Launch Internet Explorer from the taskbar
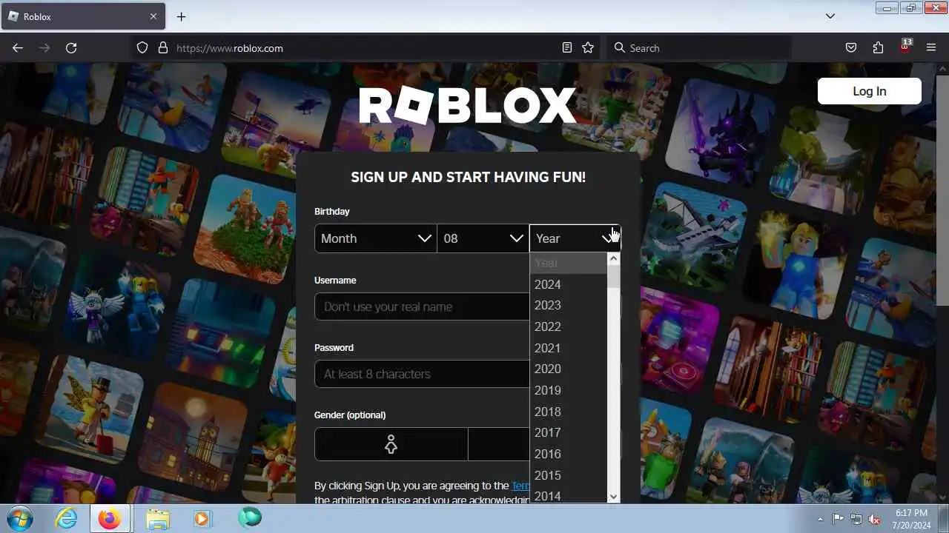 coord(66,519)
